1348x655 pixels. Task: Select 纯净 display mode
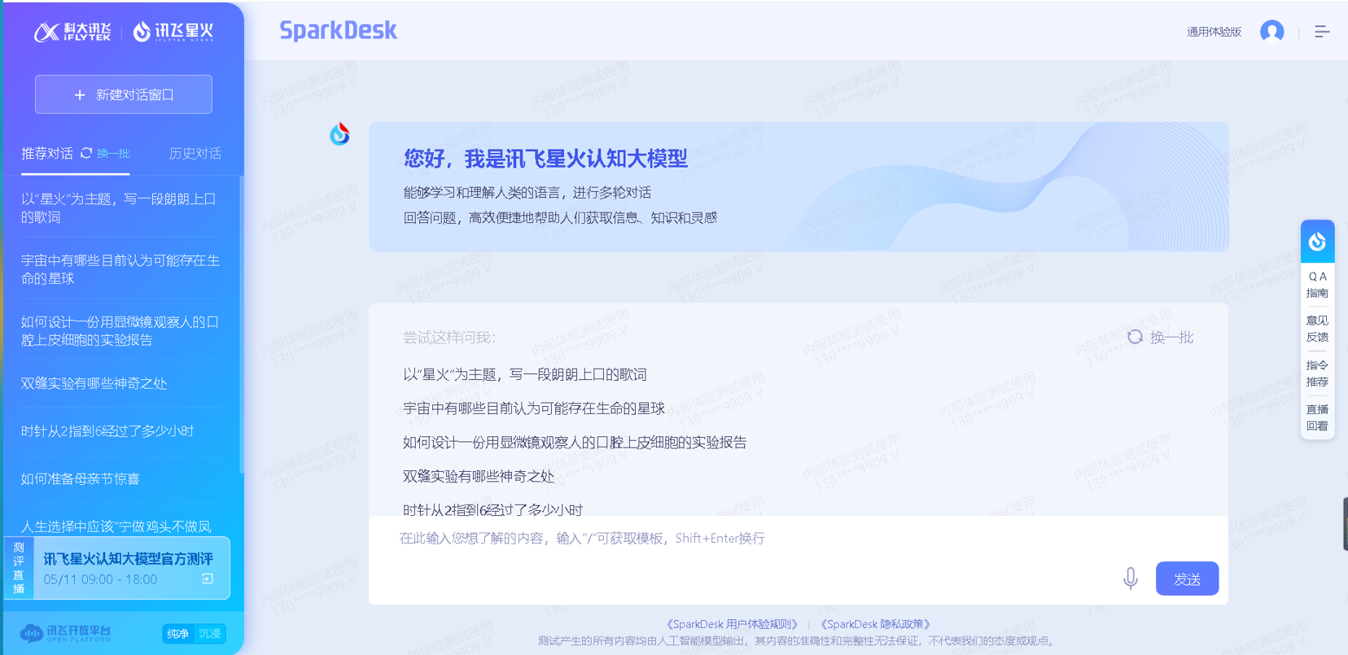click(178, 634)
